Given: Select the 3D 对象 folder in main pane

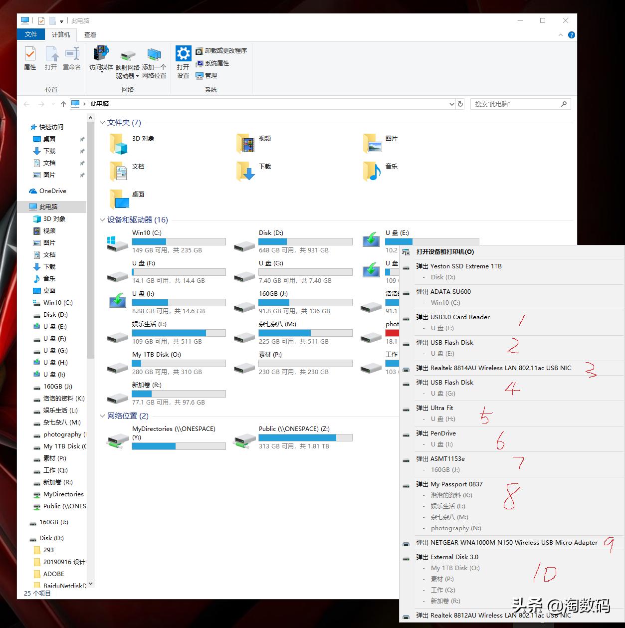Looking at the screenshot, I should click(133, 143).
